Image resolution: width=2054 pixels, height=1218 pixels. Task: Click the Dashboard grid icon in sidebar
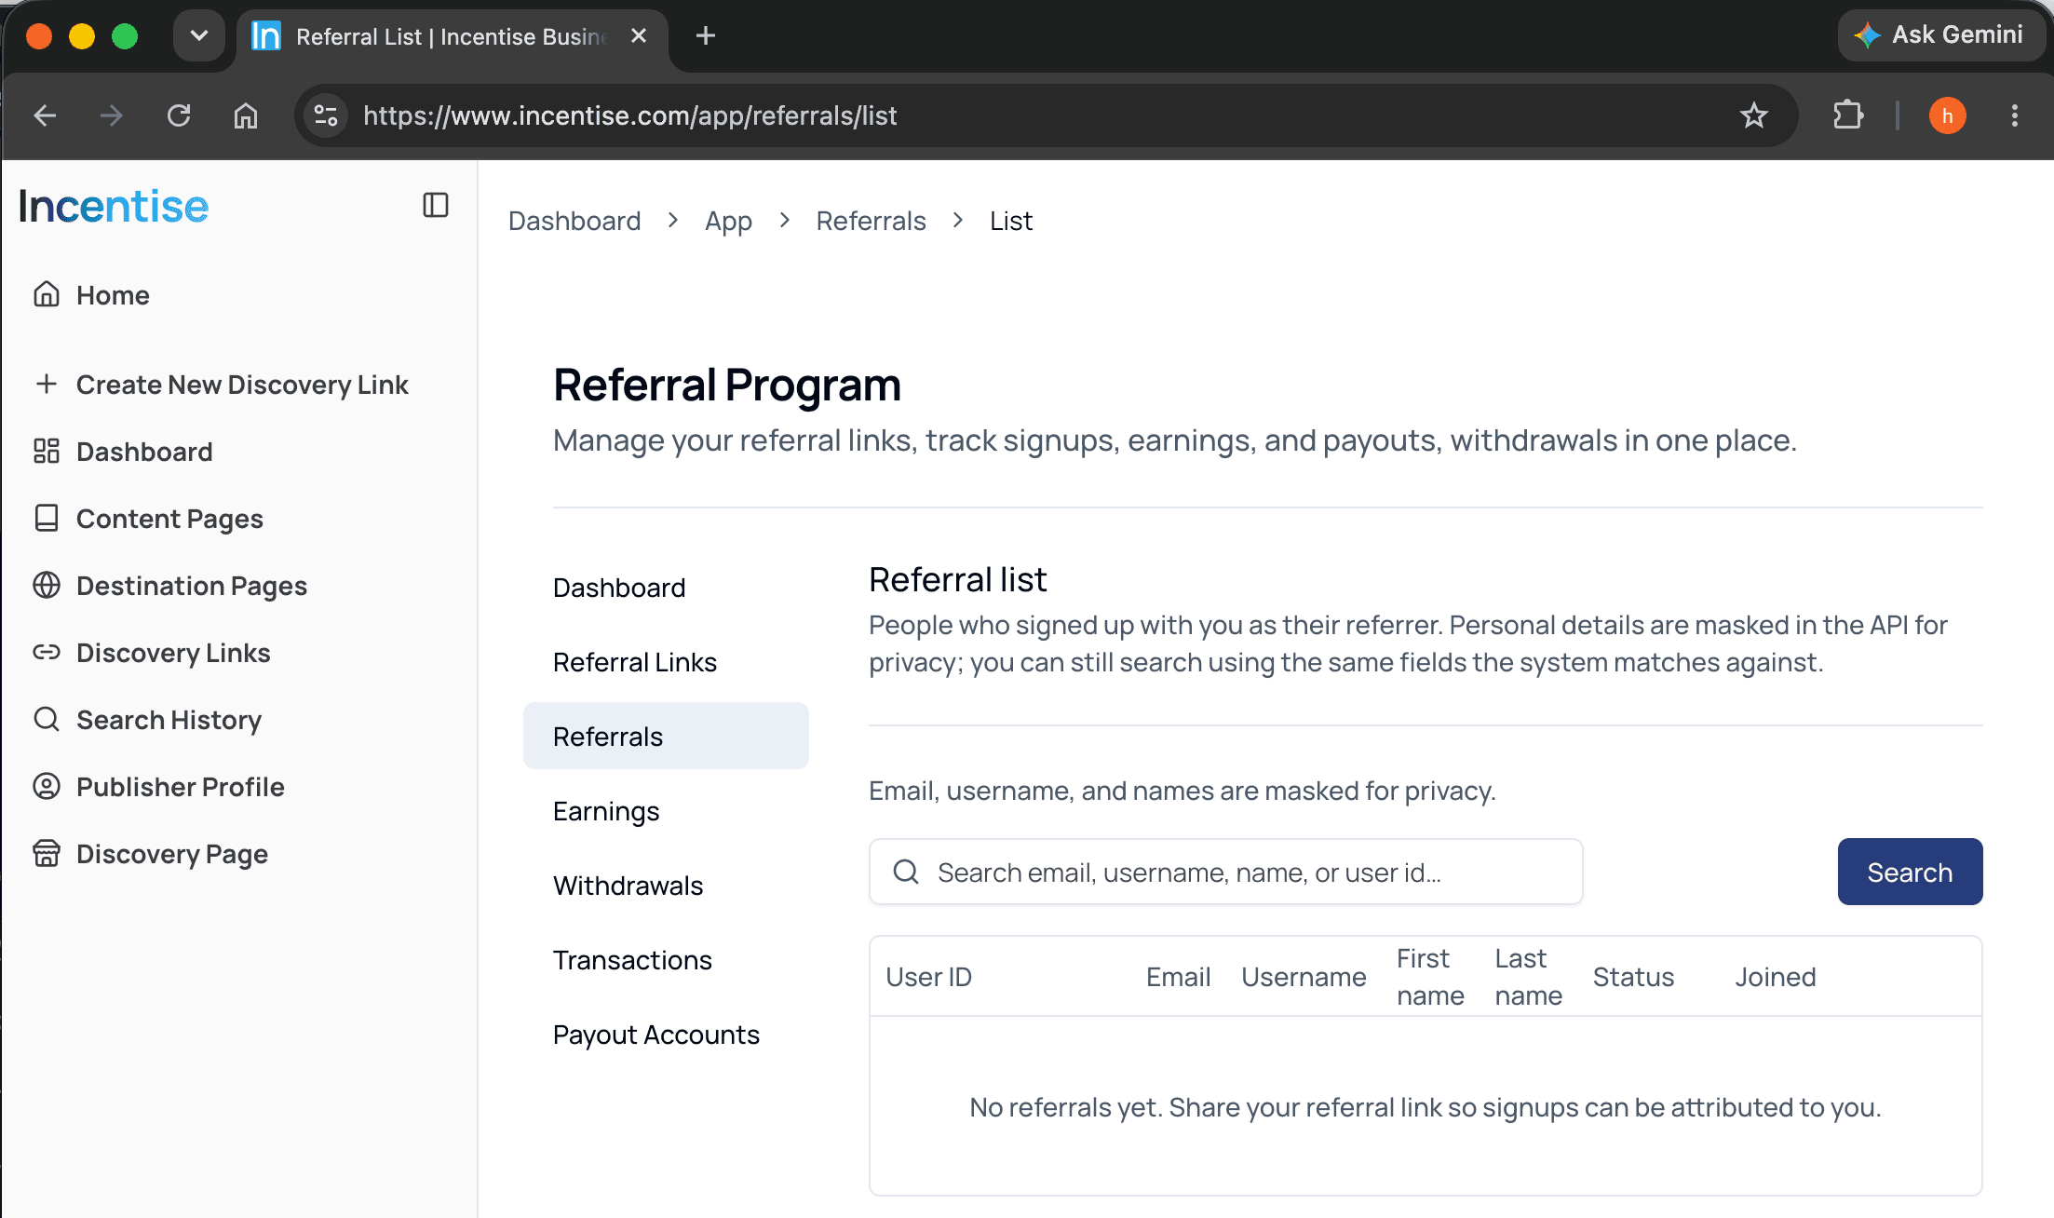(47, 451)
